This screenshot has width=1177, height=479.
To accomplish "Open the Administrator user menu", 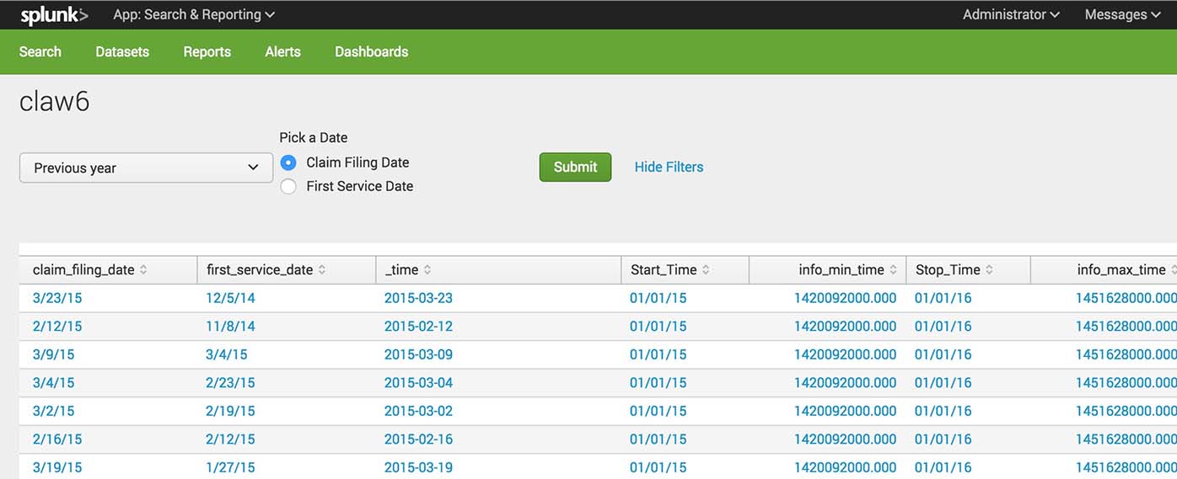I will [x=1011, y=14].
